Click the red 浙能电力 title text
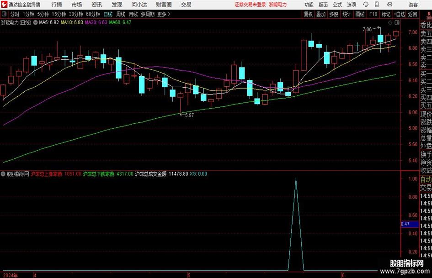Viewport: 432px width, 278px height. (x=278, y=5)
